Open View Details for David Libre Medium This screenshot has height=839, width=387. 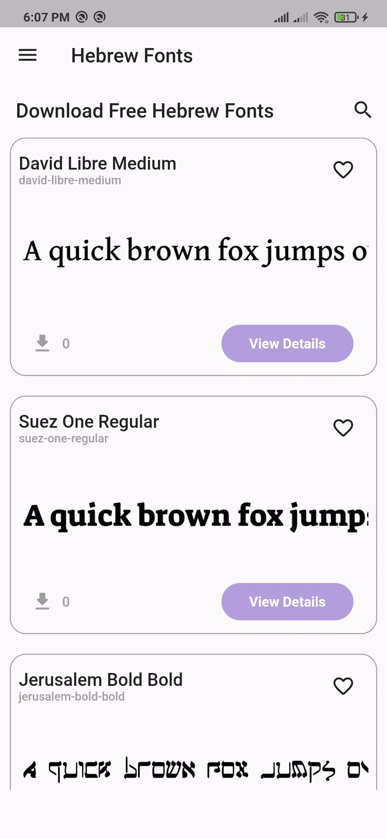(x=287, y=343)
